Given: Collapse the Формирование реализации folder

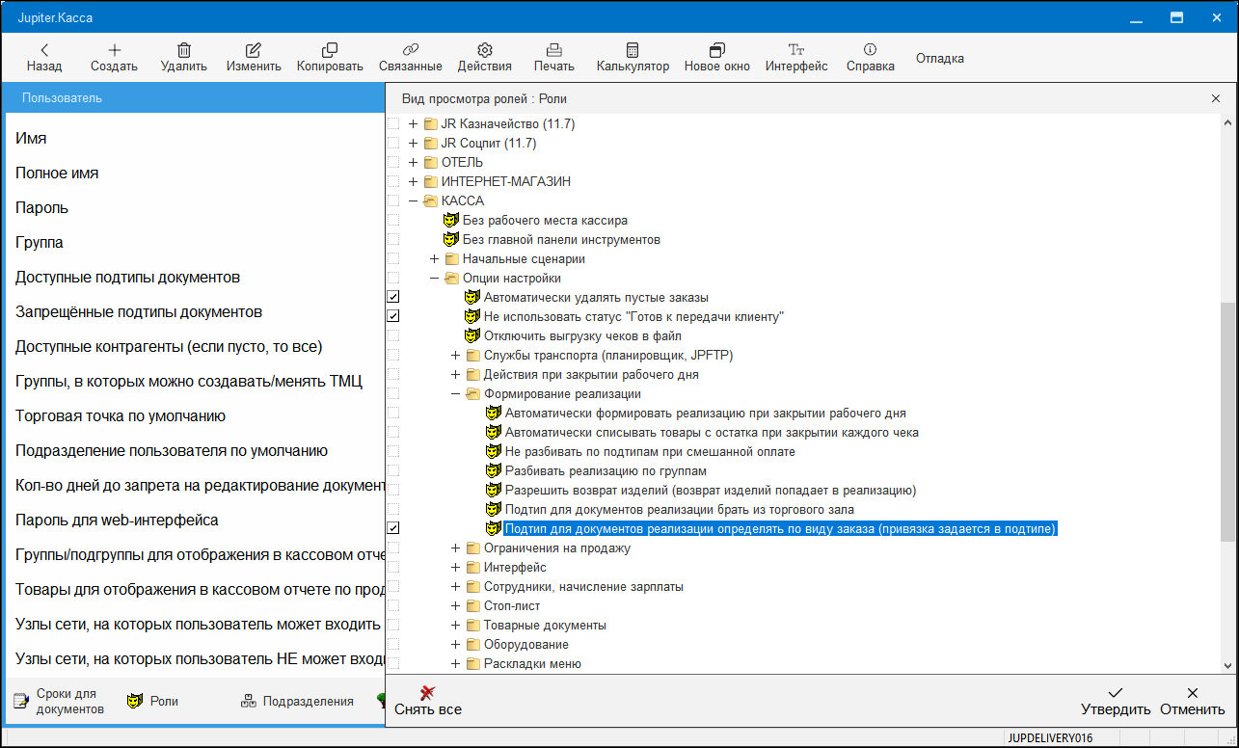Looking at the screenshot, I should tap(456, 393).
